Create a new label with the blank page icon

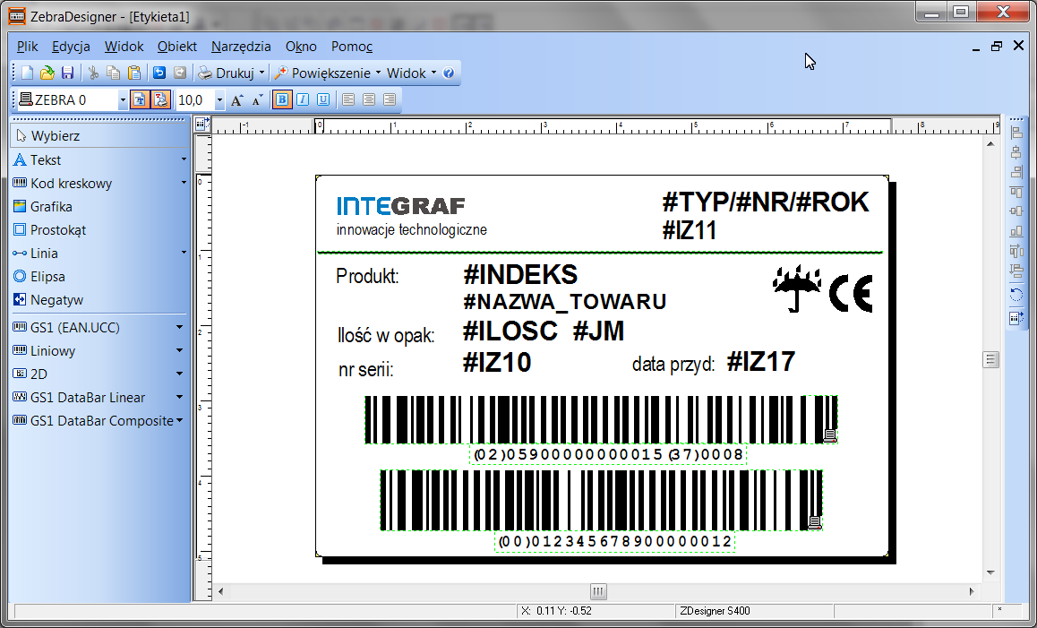pyautogui.click(x=27, y=73)
